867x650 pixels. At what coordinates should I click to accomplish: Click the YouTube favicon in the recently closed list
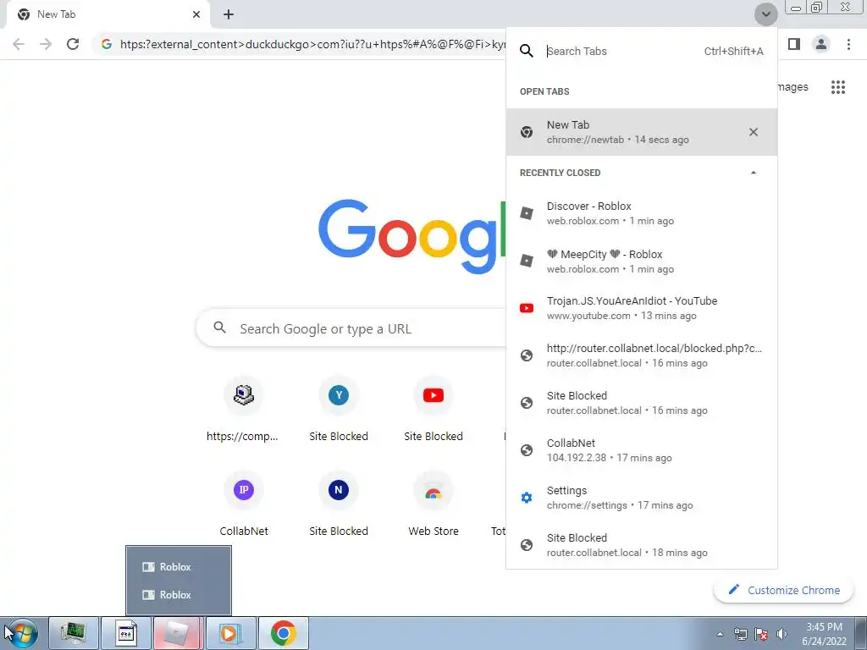pos(527,308)
